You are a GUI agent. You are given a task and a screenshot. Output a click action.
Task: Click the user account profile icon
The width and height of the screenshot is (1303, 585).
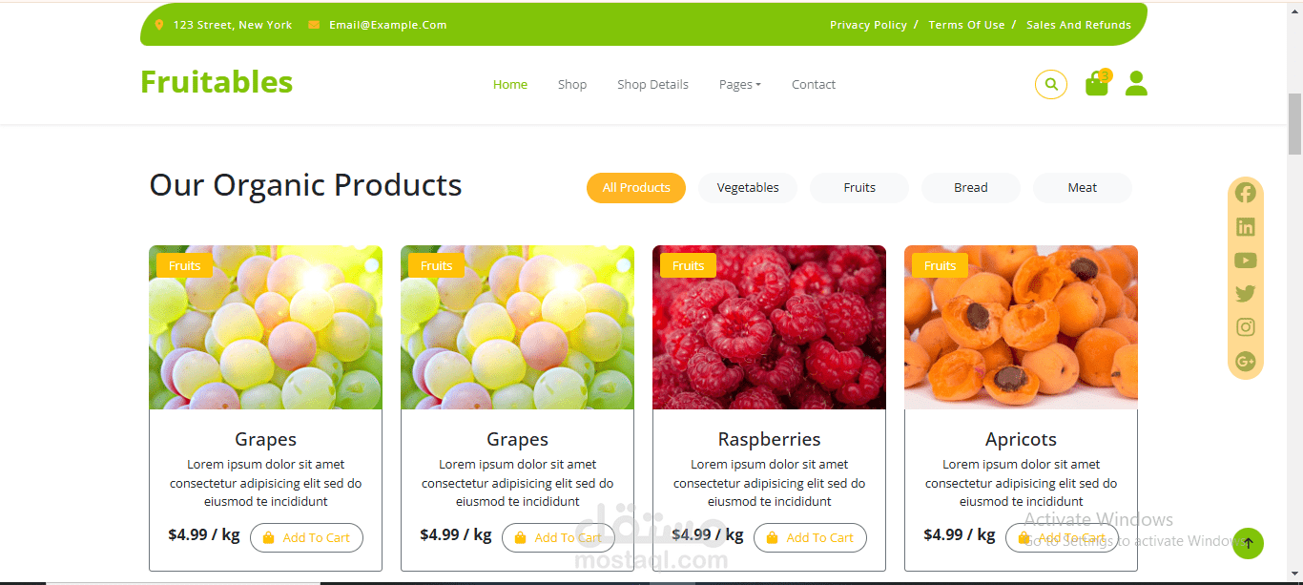tap(1136, 83)
